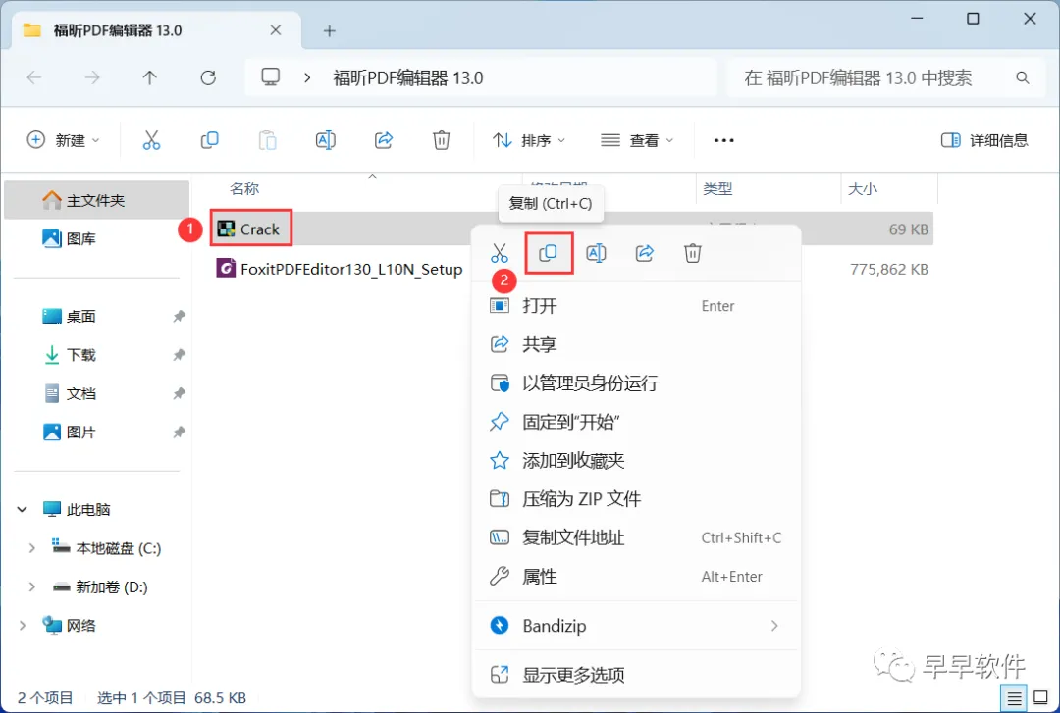Click the search box for 福昕PDF编辑器 13.0
Image resolution: width=1060 pixels, height=713 pixels.
[885, 77]
